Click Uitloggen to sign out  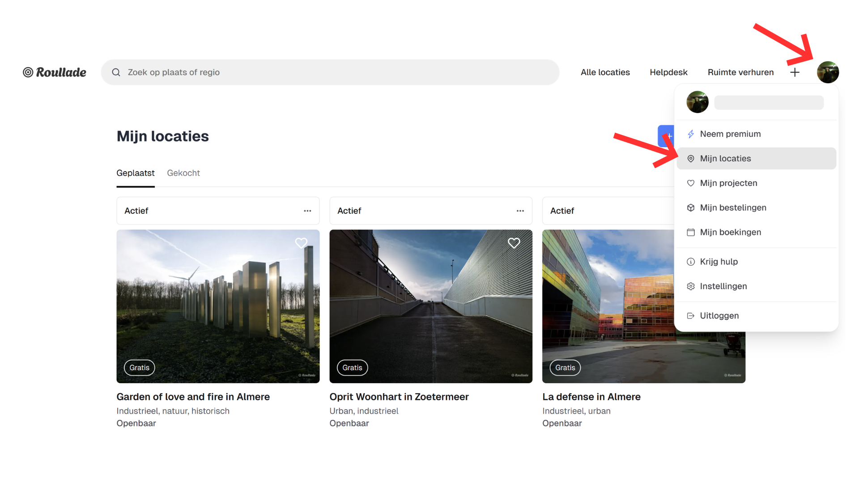[x=719, y=316]
